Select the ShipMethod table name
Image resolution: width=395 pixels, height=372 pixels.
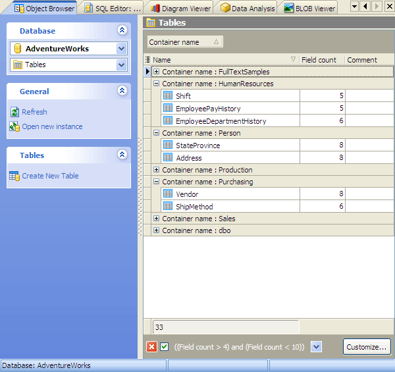(x=194, y=207)
